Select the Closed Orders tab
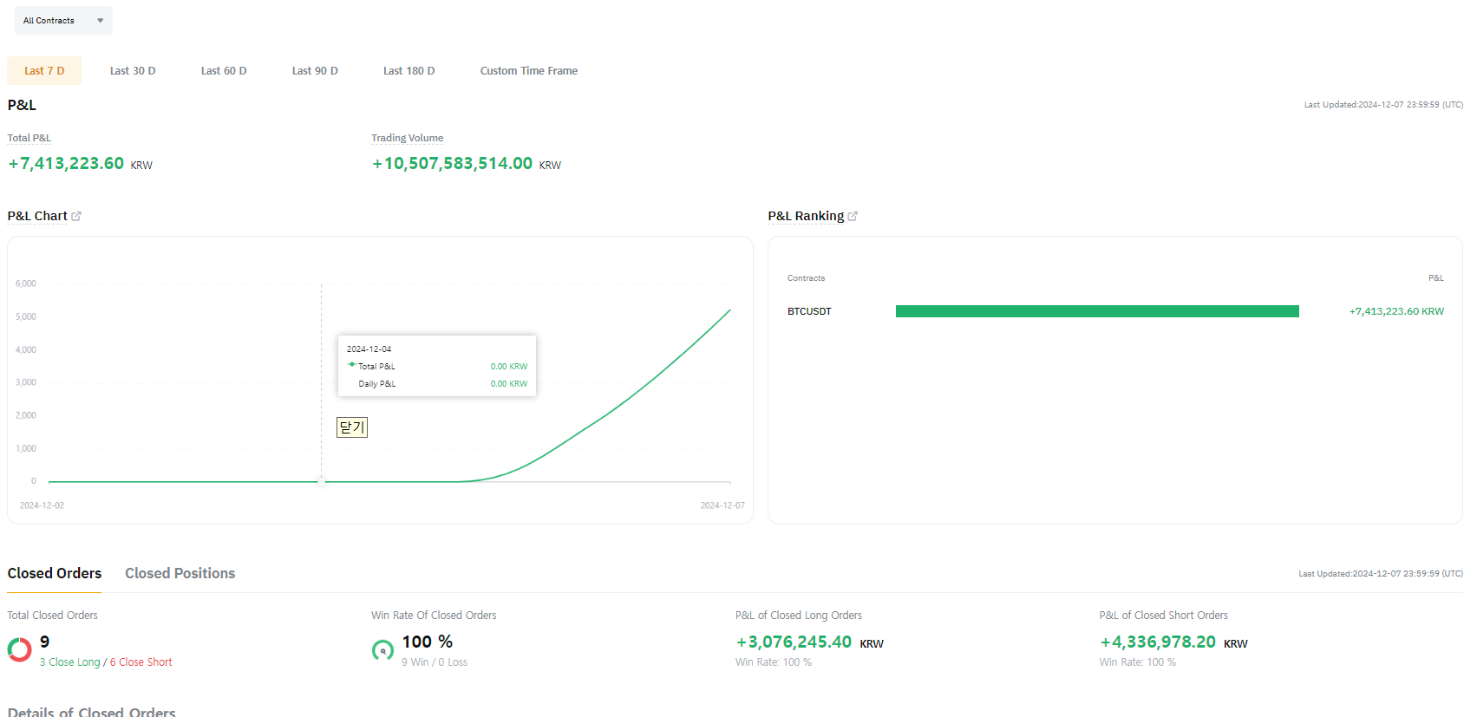This screenshot has height=717, width=1477. pyautogui.click(x=55, y=573)
